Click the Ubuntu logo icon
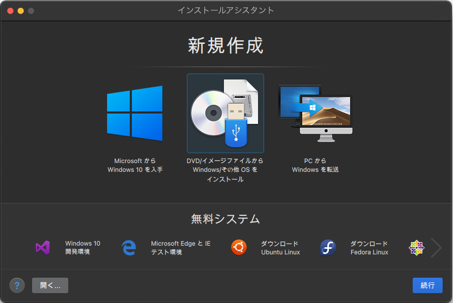 (238, 247)
